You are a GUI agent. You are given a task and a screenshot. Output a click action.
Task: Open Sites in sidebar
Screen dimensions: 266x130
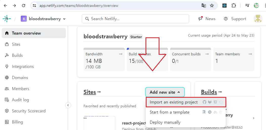[x=34, y=44]
